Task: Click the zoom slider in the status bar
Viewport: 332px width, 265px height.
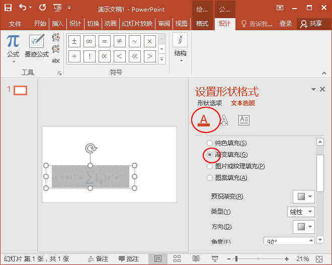Action: 258,259
